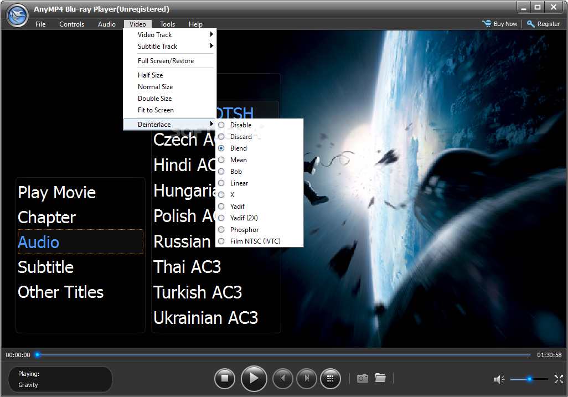Select highlighted Audio in disc menu
Viewport: 568px width, 397px height.
point(80,241)
